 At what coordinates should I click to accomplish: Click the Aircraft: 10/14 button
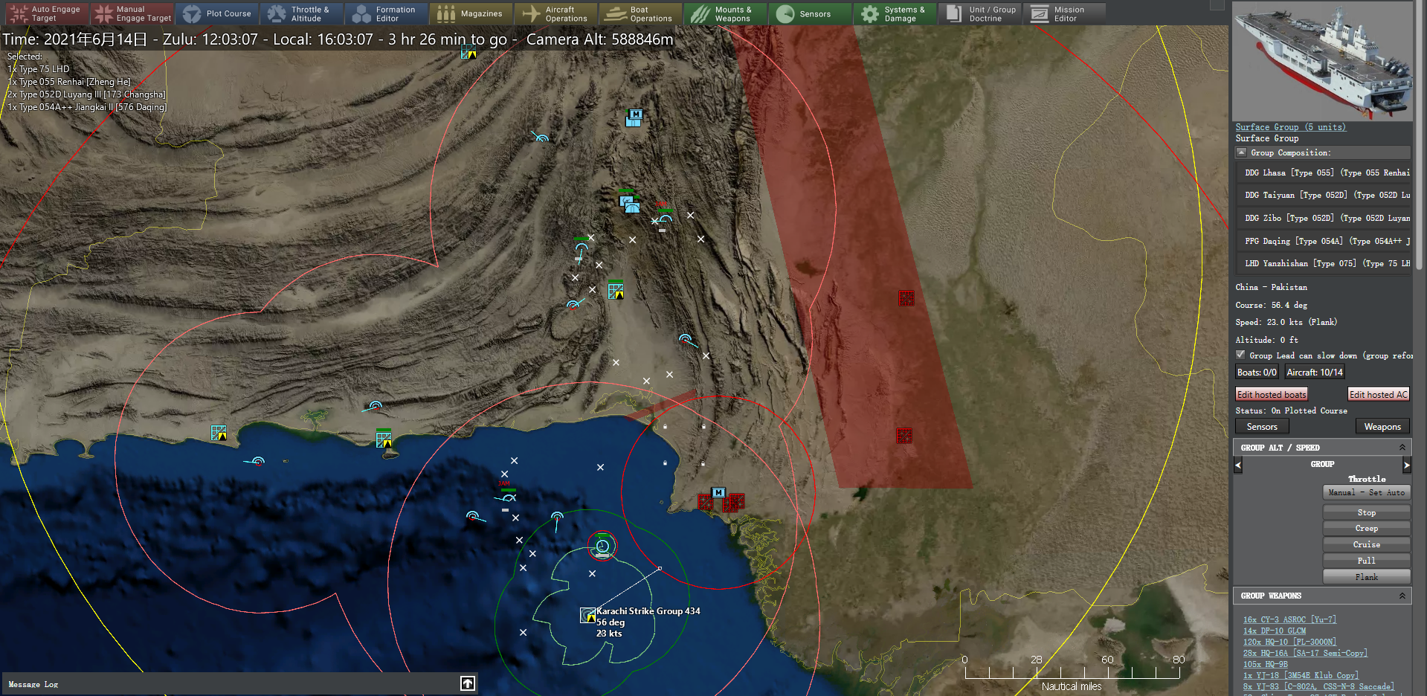(1315, 373)
